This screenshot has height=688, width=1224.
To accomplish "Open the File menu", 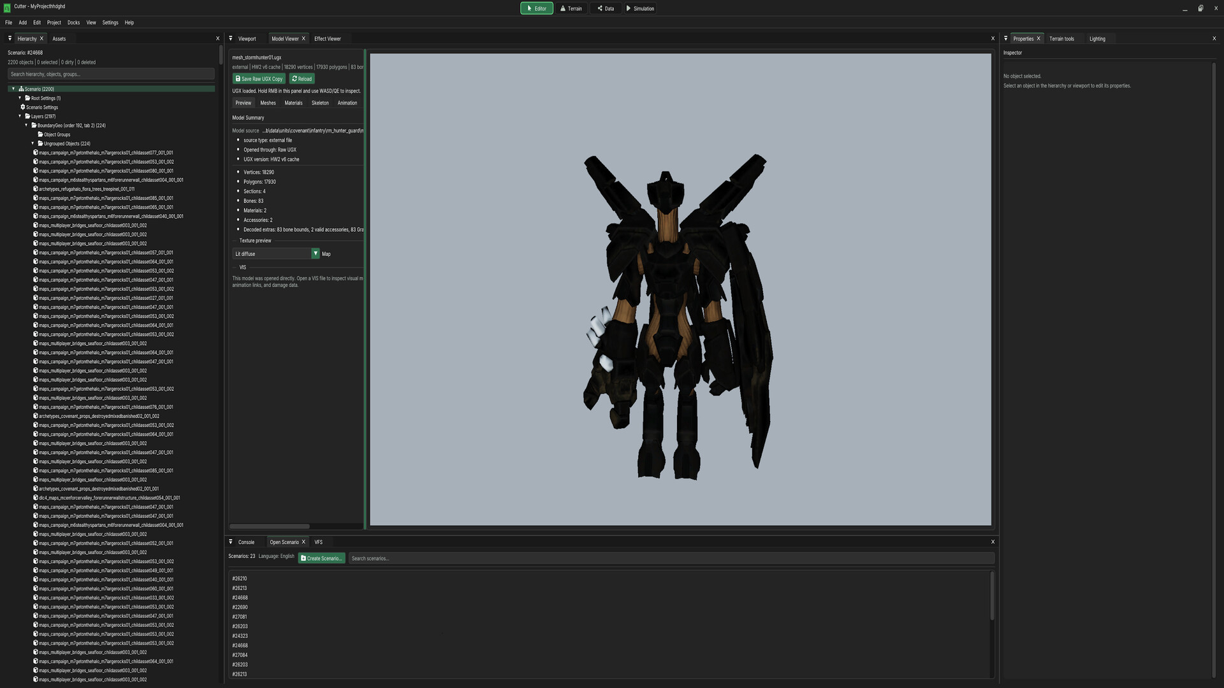I will tap(9, 23).
